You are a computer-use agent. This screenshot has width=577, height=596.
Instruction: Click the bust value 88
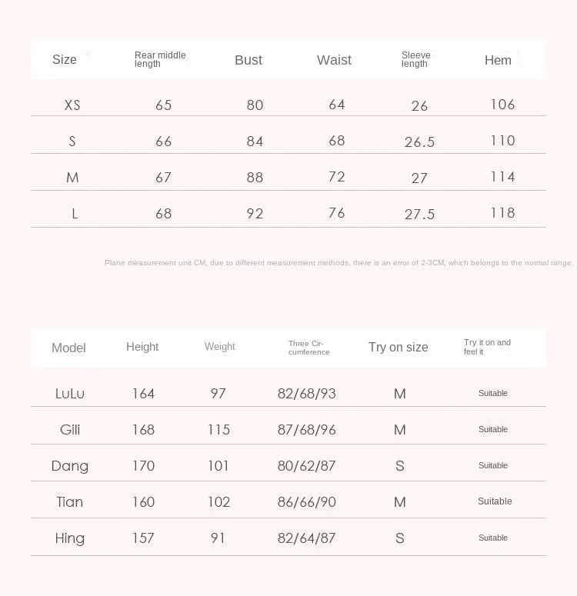click(x=255, y=178)
